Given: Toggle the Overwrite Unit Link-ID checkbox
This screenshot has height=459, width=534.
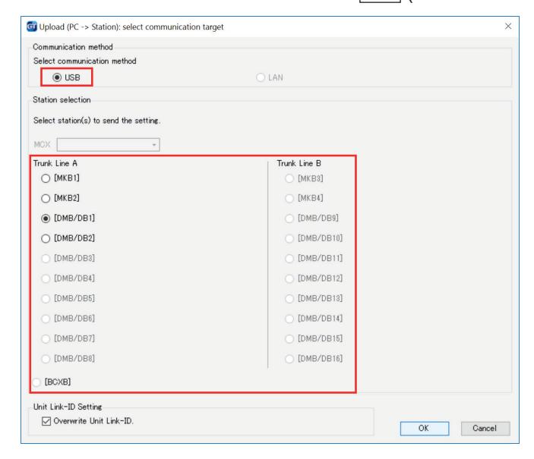Looking at the screenshot, I should (x=46, y=421).
